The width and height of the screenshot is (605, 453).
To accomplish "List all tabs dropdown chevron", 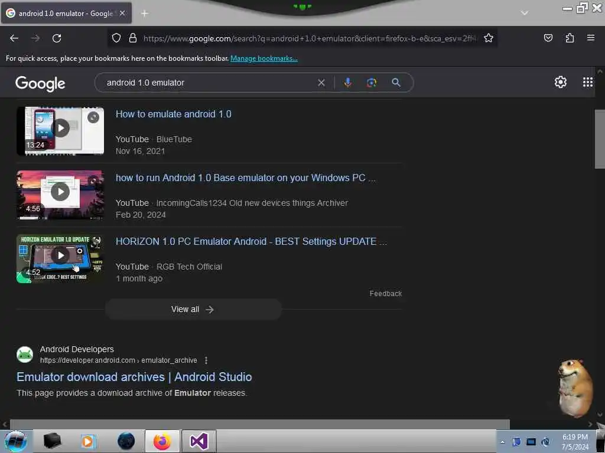I will (x=525, y=13).
